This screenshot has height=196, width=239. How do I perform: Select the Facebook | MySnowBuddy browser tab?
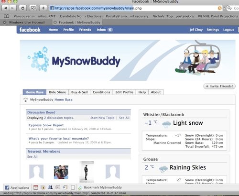pyautogui.click(x=77, y=22)
